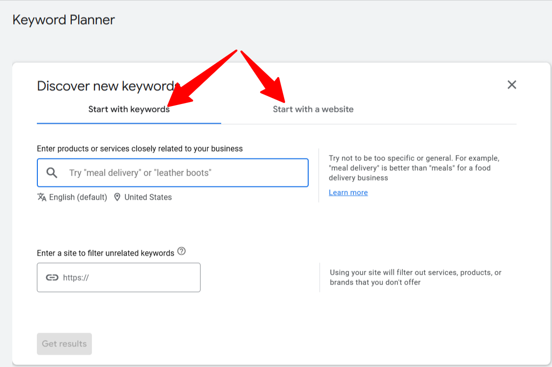This screenshot has width=552, height=367.
Task: Open the Learn more link
Action: (x=348, y=193)
